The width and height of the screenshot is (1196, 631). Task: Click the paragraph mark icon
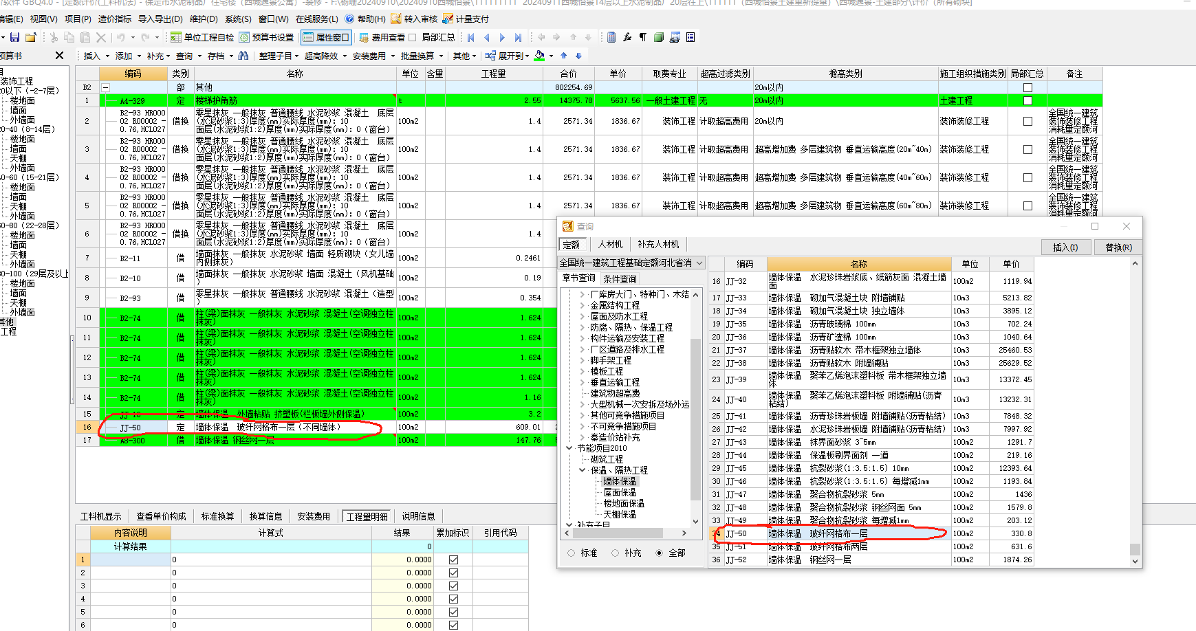[x=643, y=37]
